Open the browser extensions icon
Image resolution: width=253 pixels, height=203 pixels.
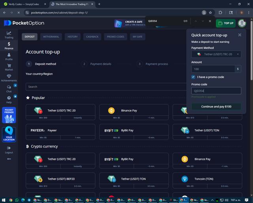coord(221,13)
